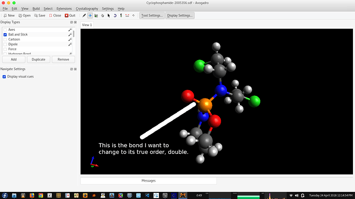Open Firefox from the taskbar
Screen dimensions: 355x199
[x=32, y=195]
